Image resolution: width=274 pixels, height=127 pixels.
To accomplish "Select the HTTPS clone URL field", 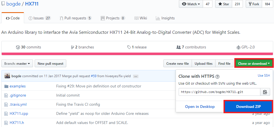I will click(x=219, y=92).
